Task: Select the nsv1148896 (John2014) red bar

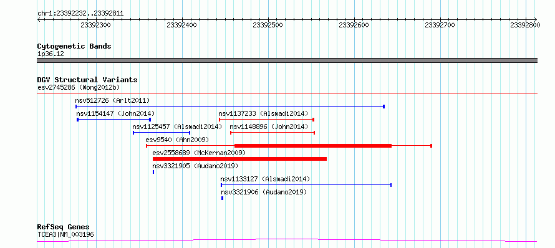Action: (273, 133)
